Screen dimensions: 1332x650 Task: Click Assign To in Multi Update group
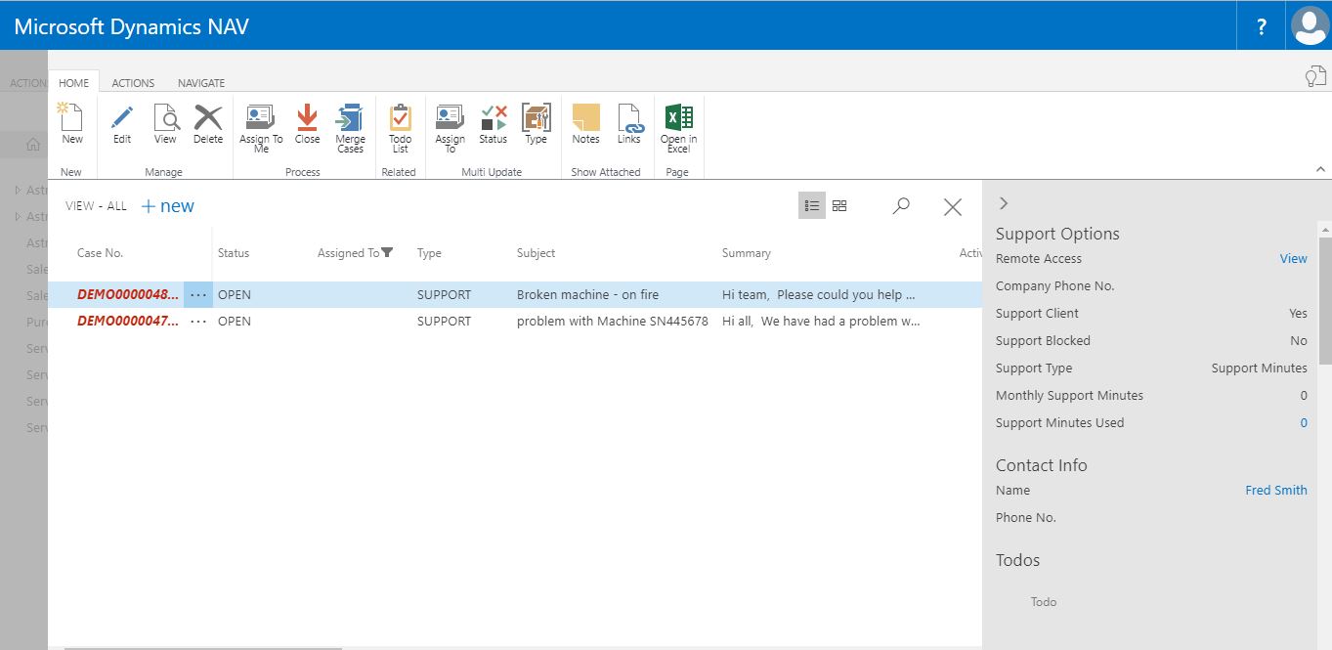pyautogui.click(x=450, y=128)
